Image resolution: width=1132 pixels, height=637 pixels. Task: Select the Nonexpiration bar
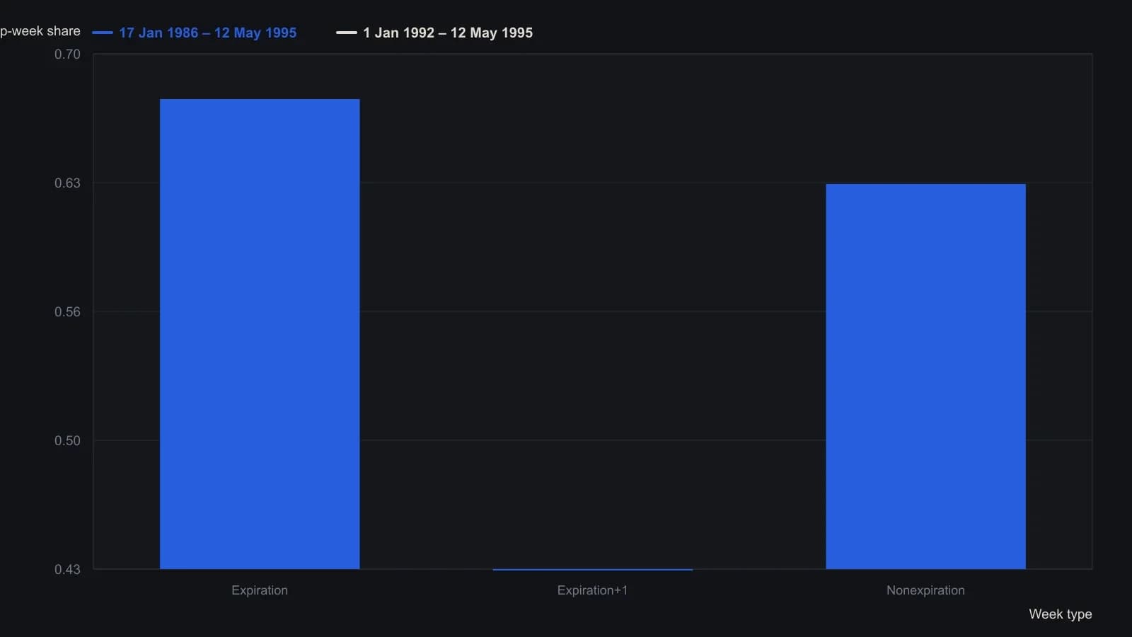925,377
